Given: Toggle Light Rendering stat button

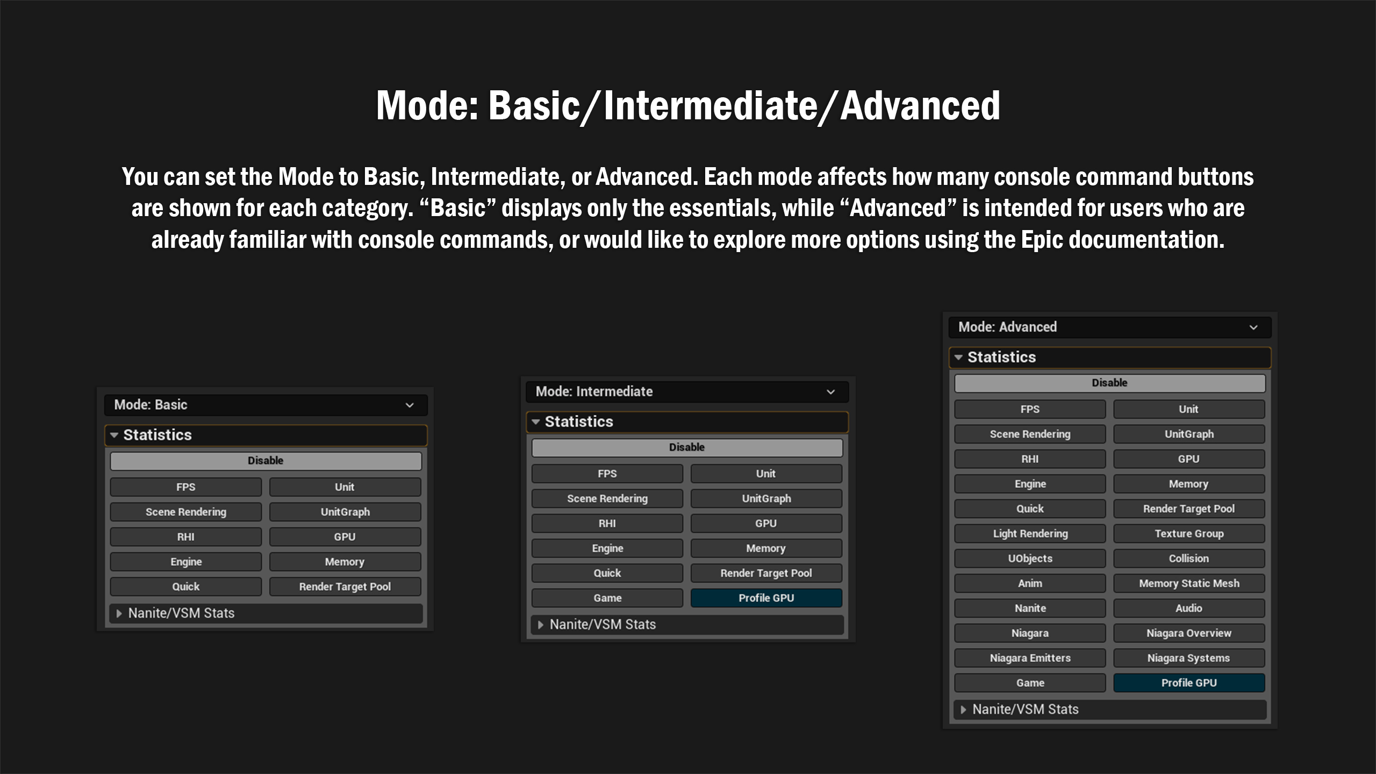Looking at the screenshot, I should tap(1030, 534).
